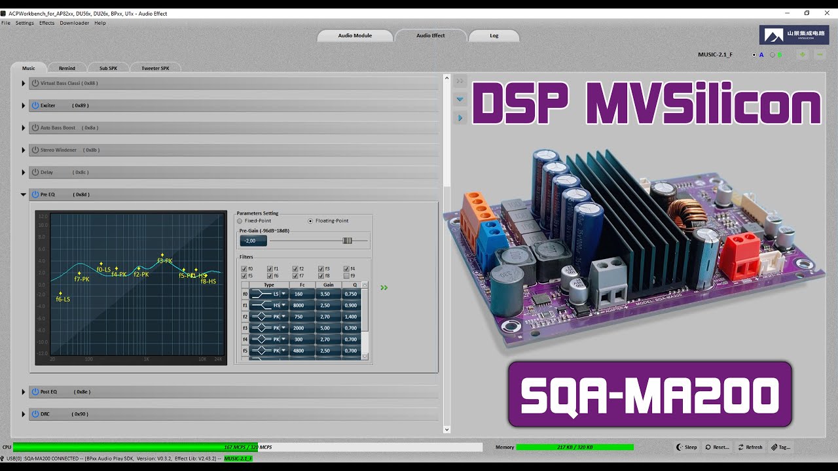Image resolution: width=838 pixels, height=471 pixels.
Task: Open f1 filter type dropdown
Action: [284, 305]
